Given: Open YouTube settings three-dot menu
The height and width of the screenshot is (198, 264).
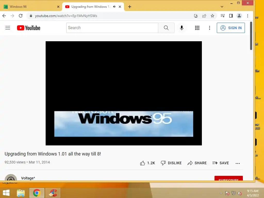Looking at the screenshot, I should click(210, 28).
